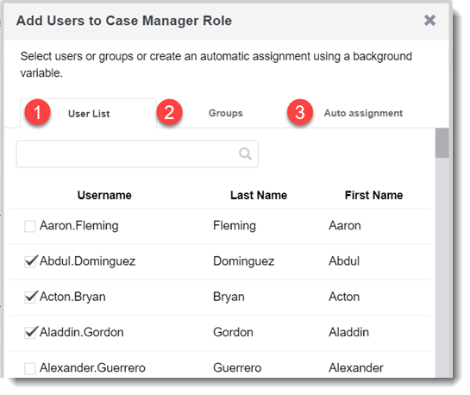The height and width of the screenshot is (395, 470).
Task: Tick the Alexander.Guerrero checkbox
Action: (30, 368)
